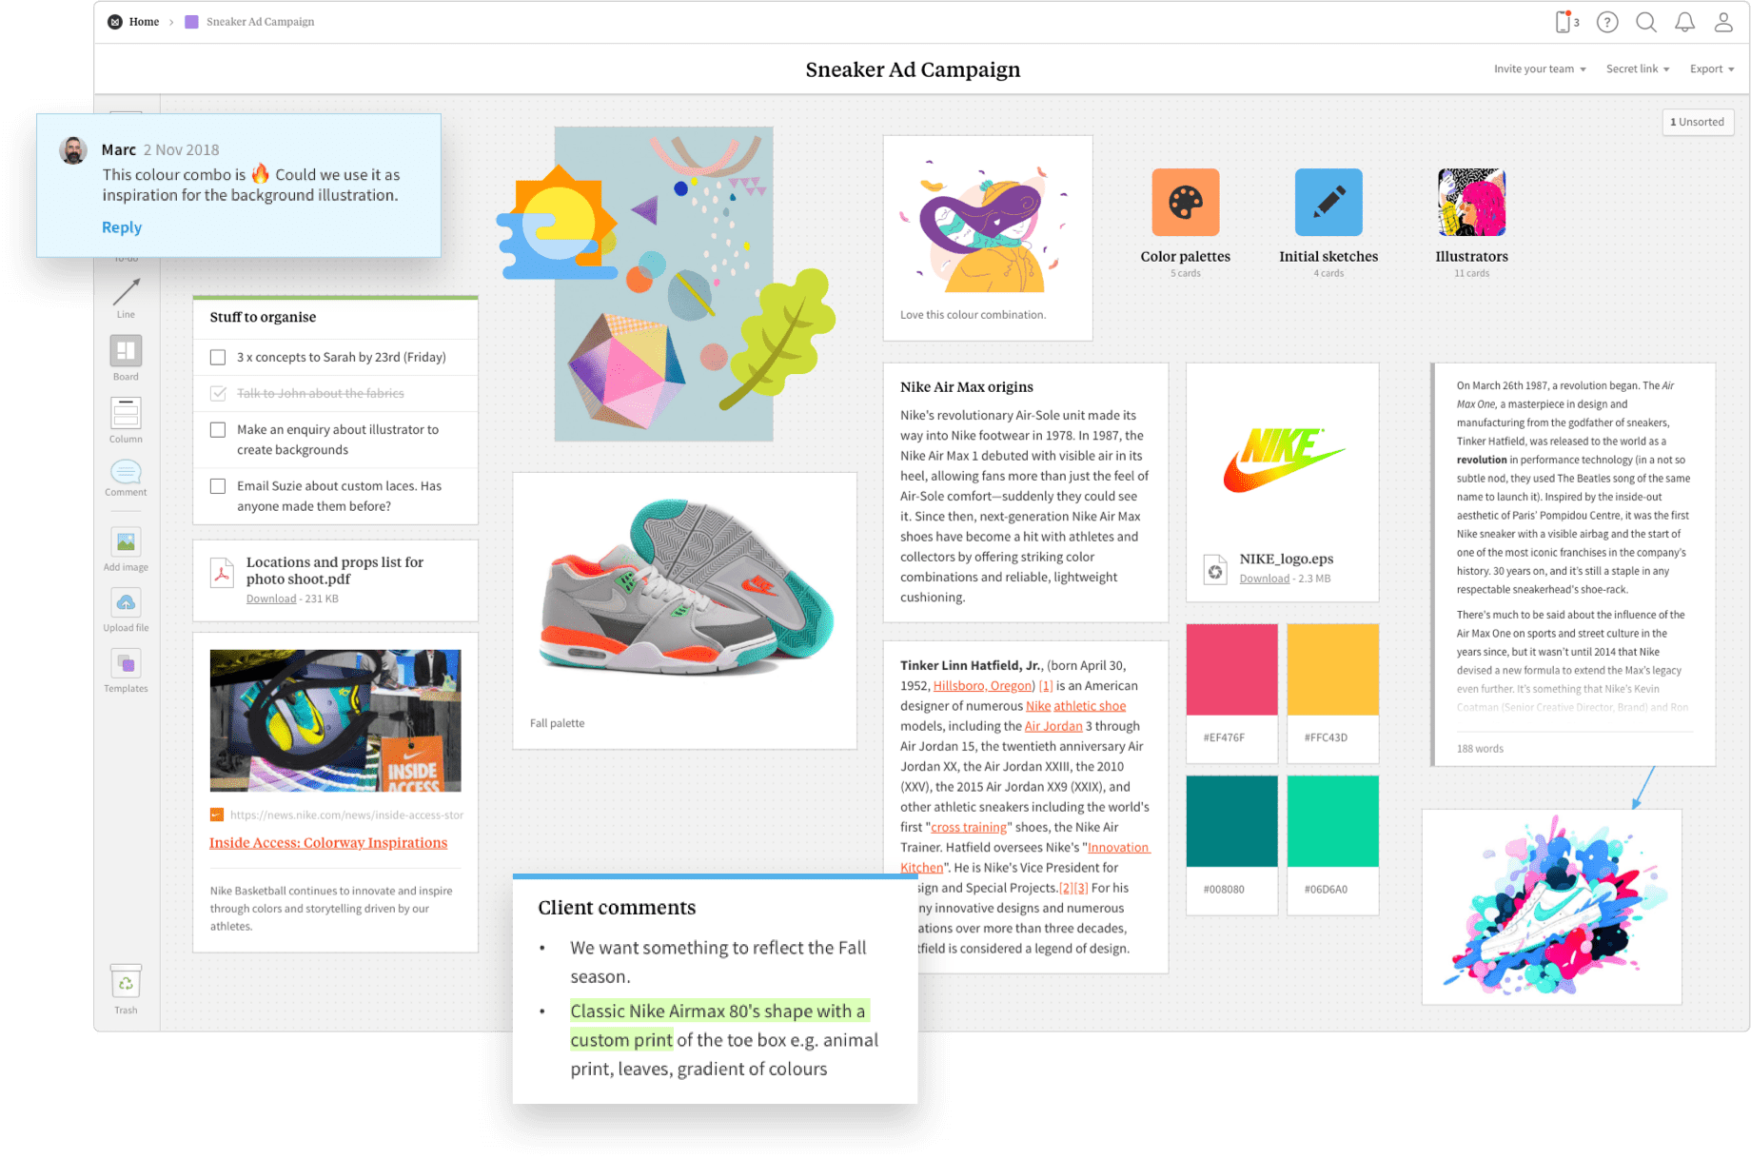Click the 'Fall palette' image caption

click(558, 723)
